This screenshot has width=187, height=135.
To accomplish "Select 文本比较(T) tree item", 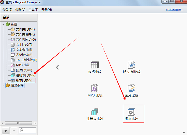I will 24,45.
